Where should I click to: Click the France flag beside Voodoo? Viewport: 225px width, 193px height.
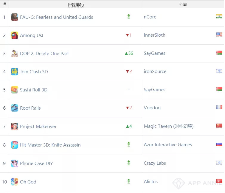[219, 107]
